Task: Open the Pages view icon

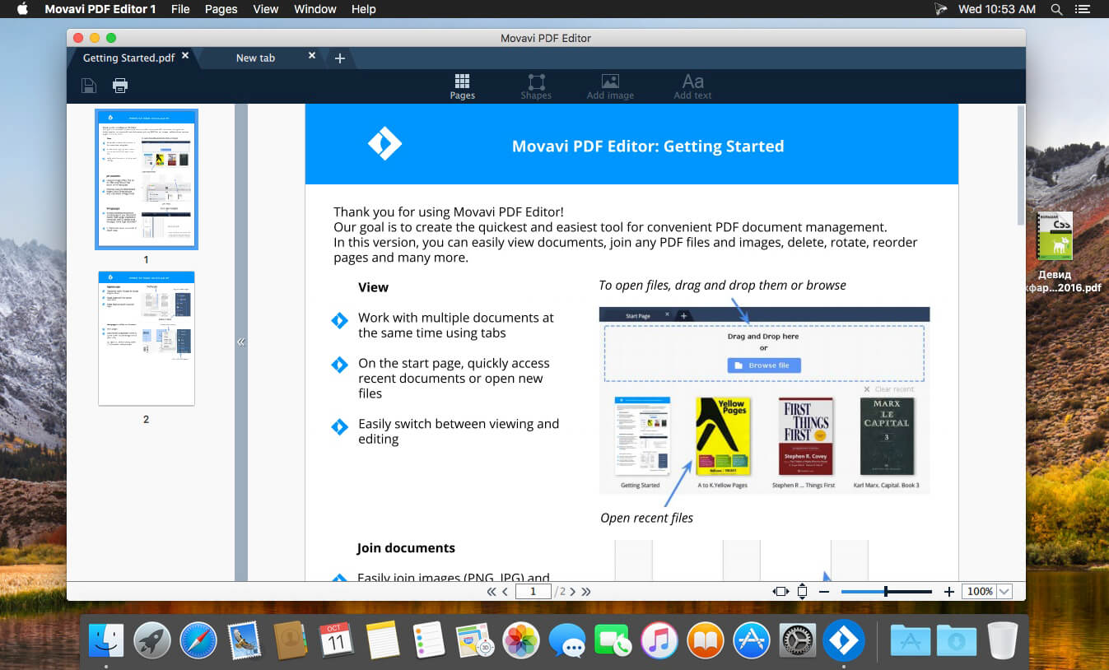Action: point(462,86)
